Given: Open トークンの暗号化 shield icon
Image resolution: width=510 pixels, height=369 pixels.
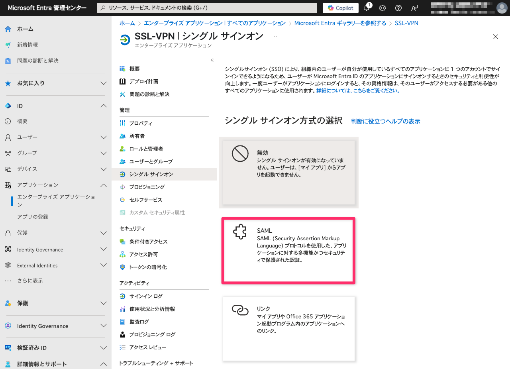Looking at the screenshot, I should point(123,267).
